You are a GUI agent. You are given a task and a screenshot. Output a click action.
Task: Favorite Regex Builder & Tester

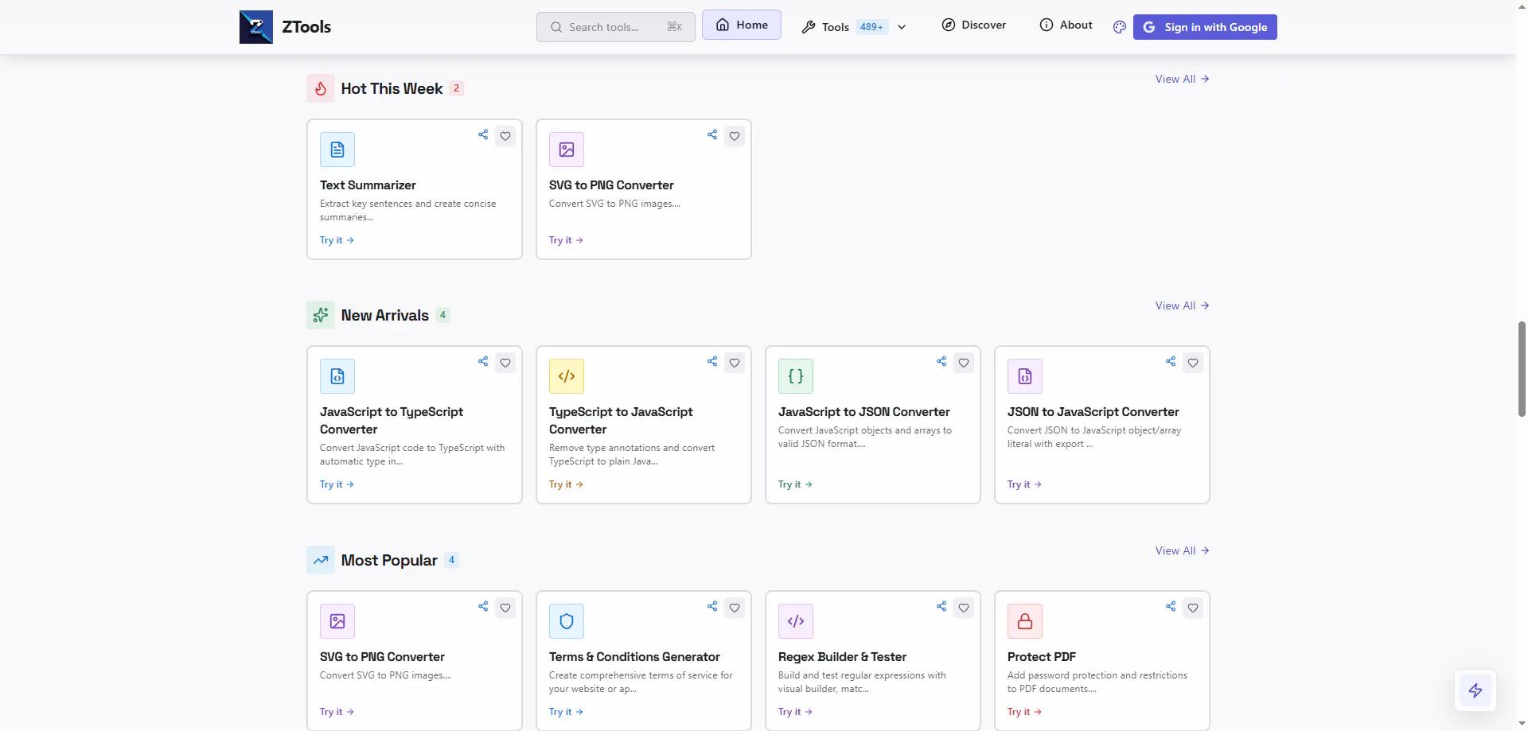pyautogui.click(x=964, y=609)
